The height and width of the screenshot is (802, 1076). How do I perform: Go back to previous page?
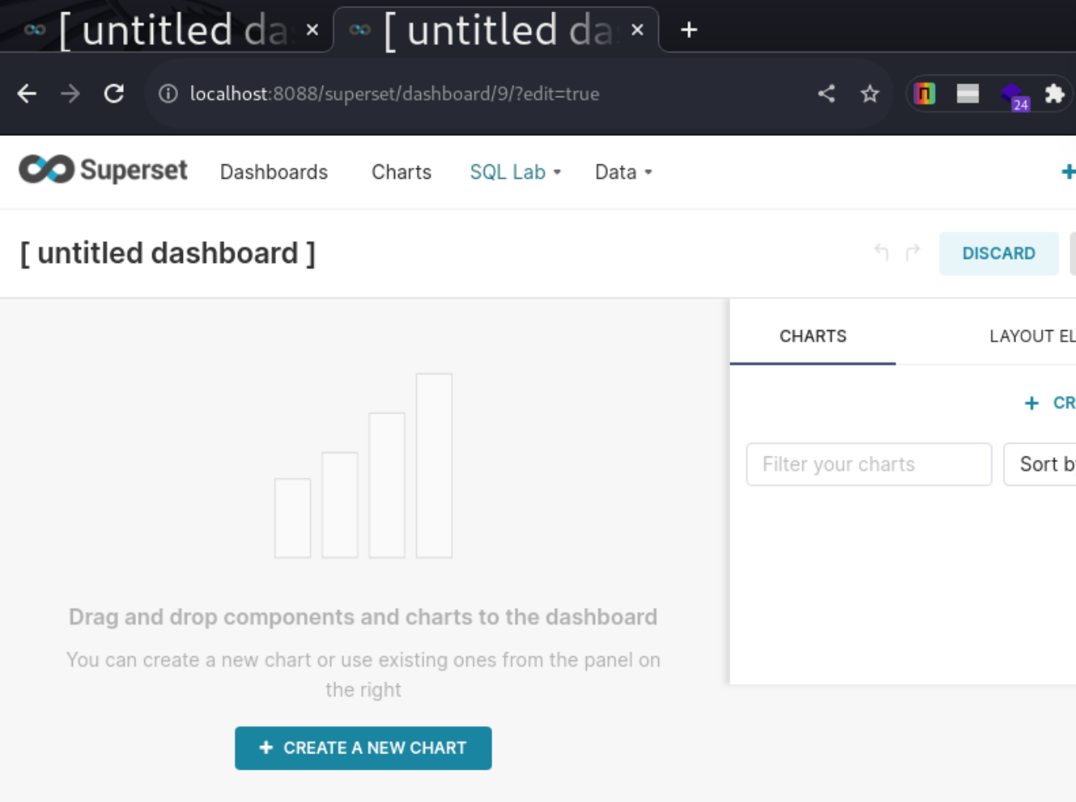click(27, 94)
